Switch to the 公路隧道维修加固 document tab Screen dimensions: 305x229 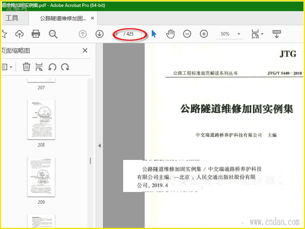pos(63,18)
